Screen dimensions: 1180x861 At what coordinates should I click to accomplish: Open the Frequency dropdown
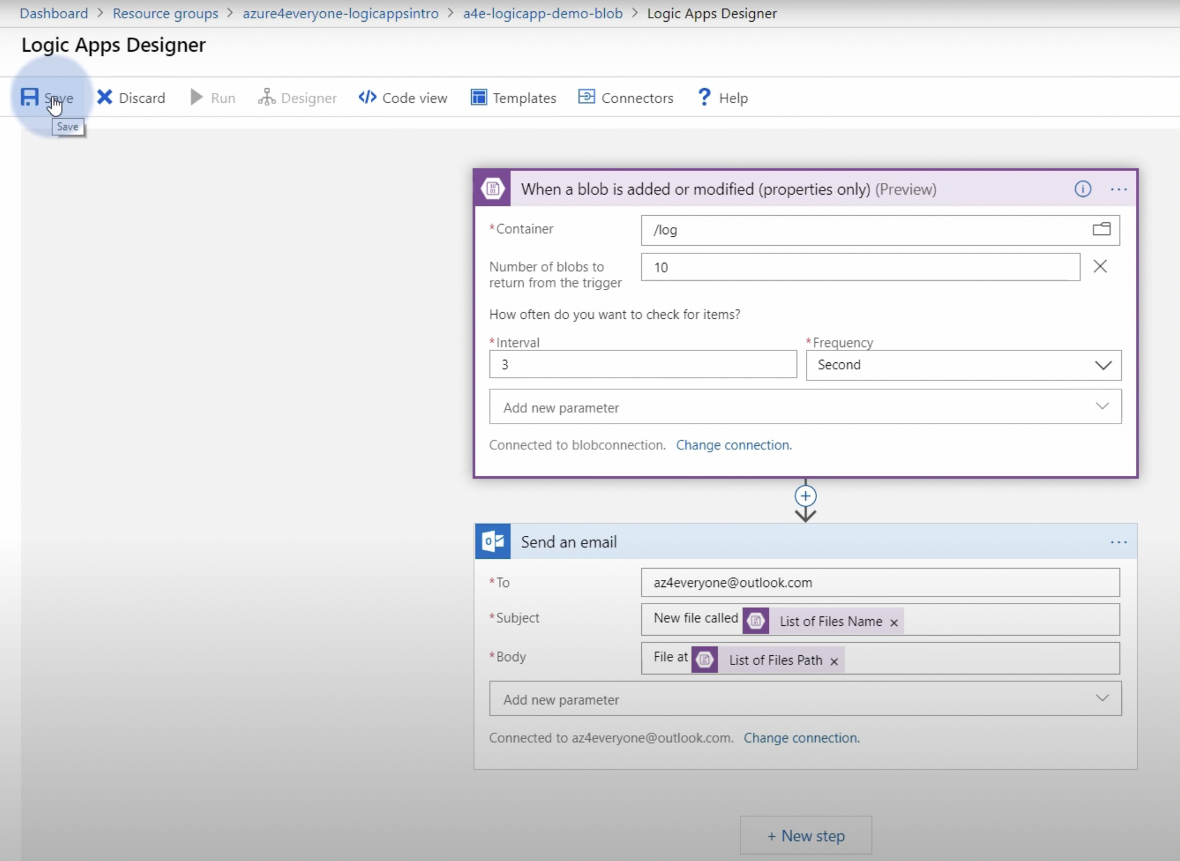964,365
